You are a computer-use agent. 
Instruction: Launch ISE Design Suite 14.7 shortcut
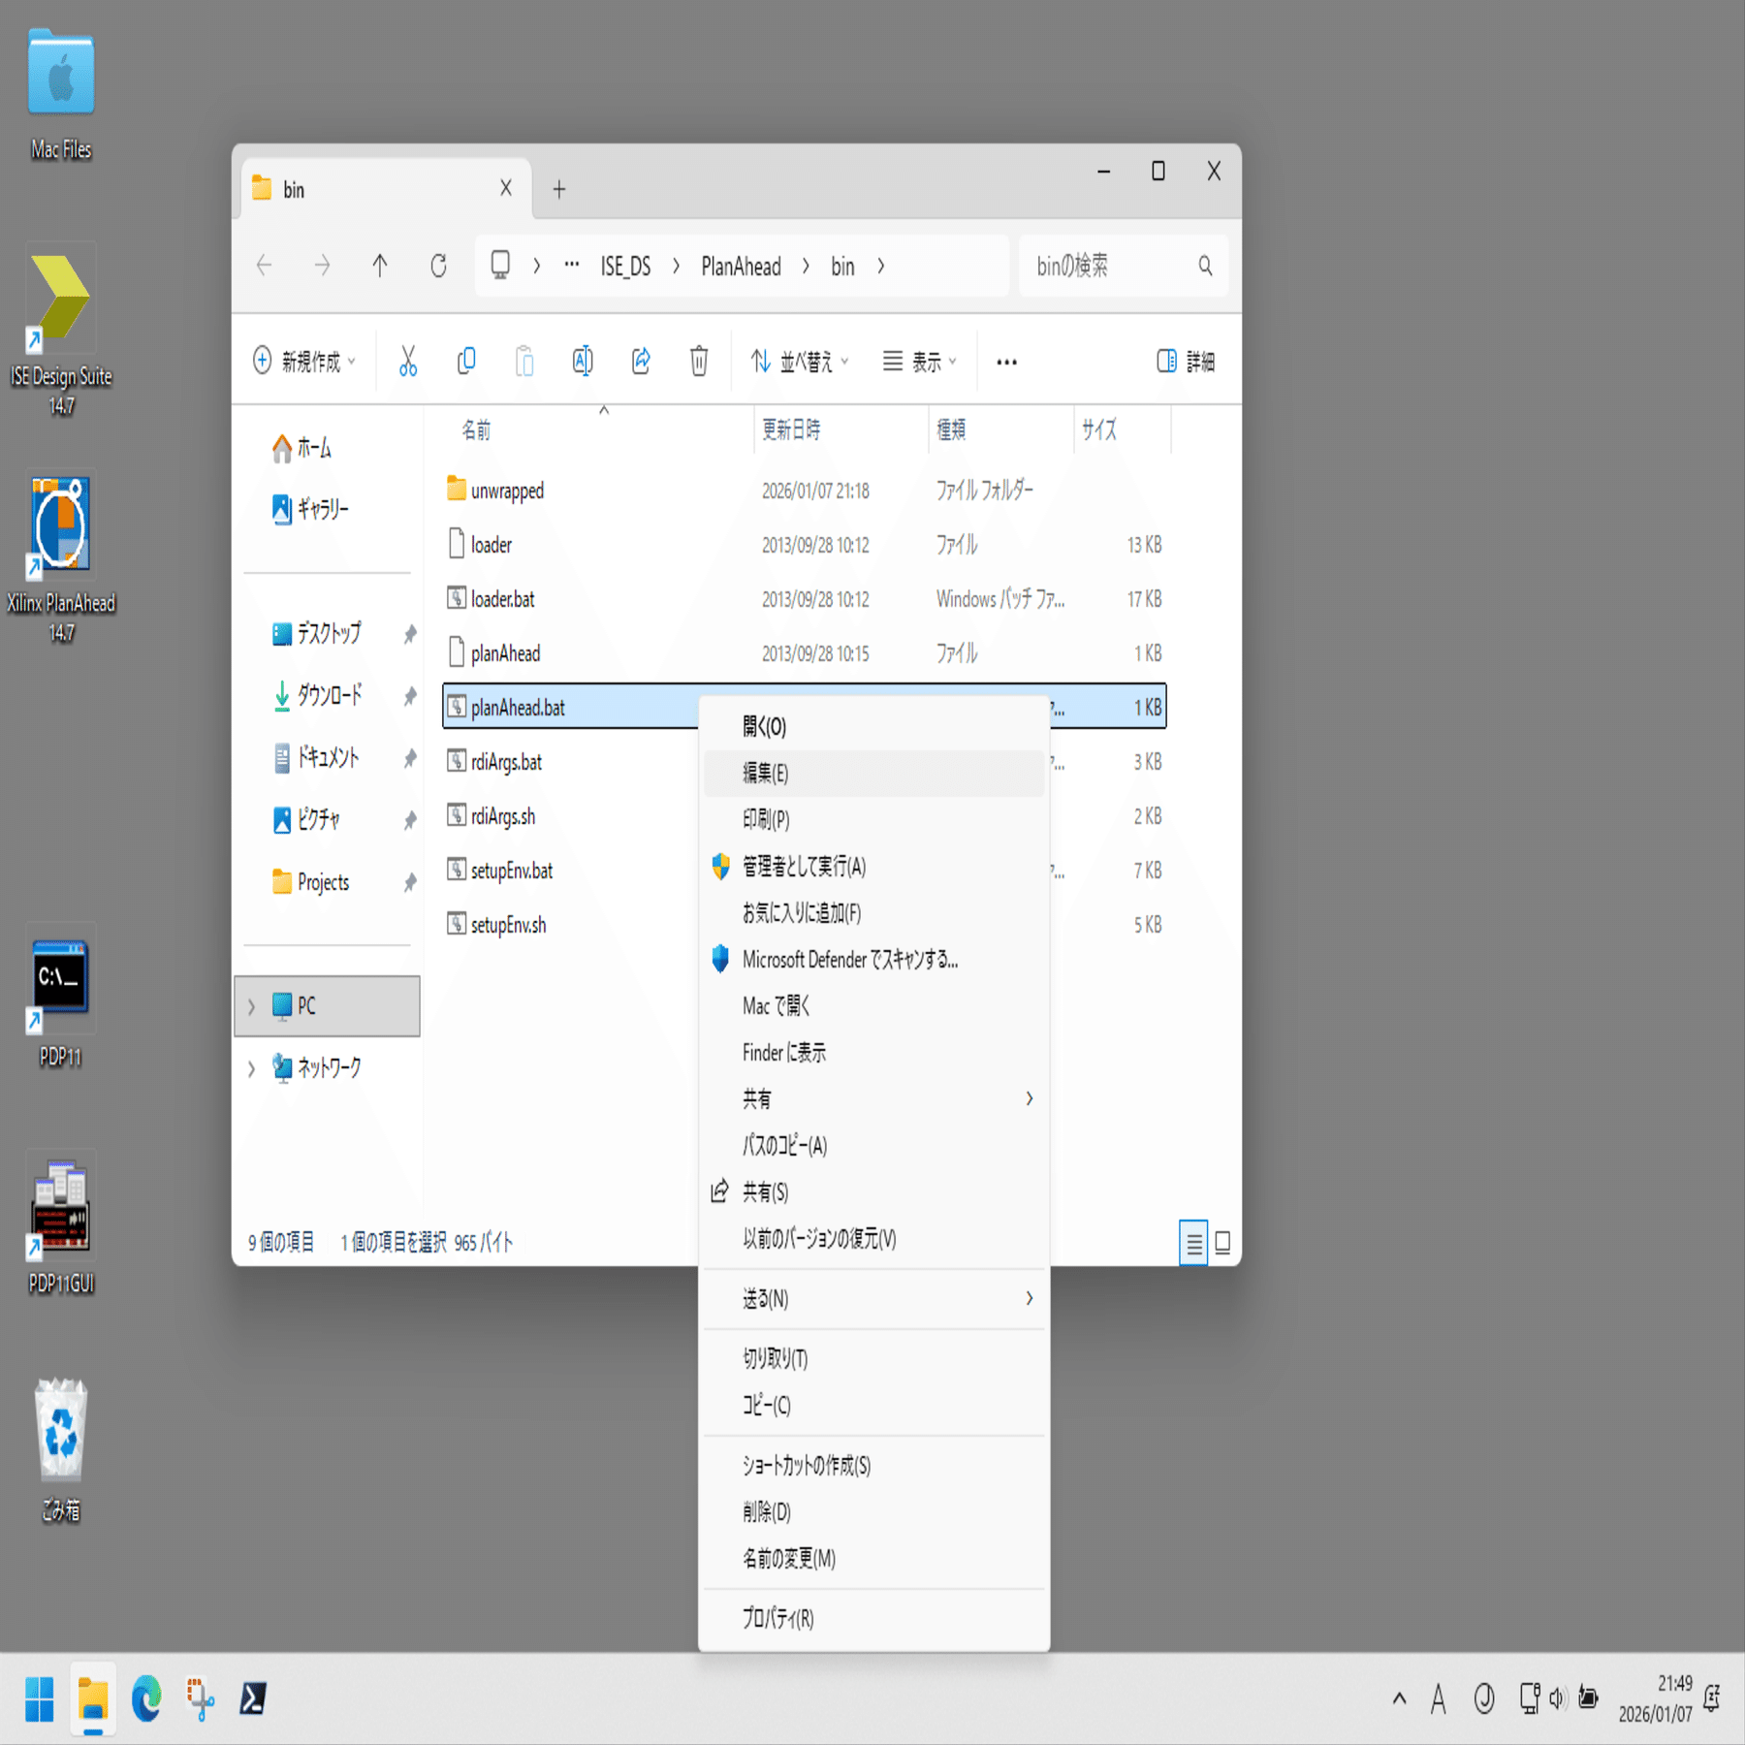click(61, 331)
